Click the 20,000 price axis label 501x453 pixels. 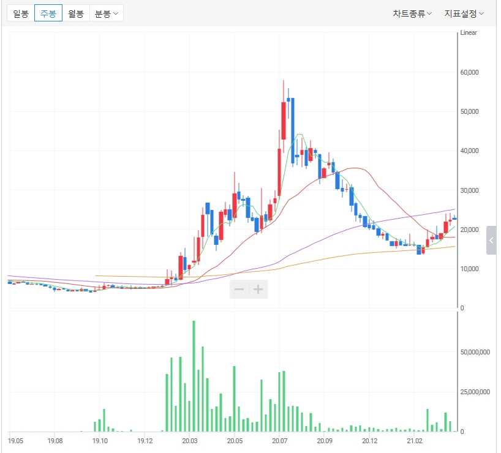469,230
